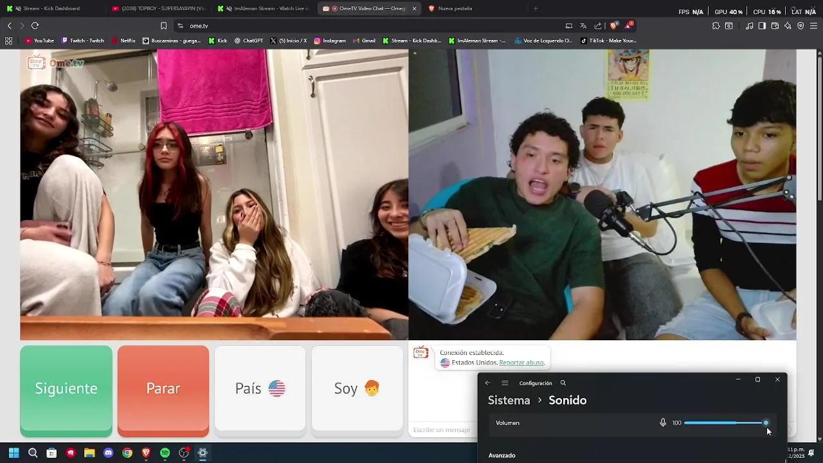The height and width of the screenshot is (463, 823).
Task: Open YouTube bookmark
Action: [x=39, y=41]
